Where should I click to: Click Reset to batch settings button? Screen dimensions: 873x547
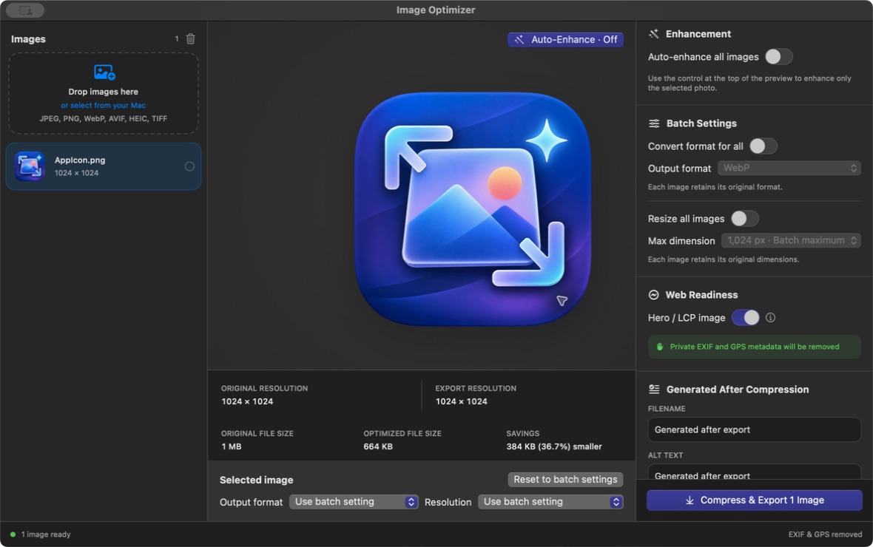565,480
